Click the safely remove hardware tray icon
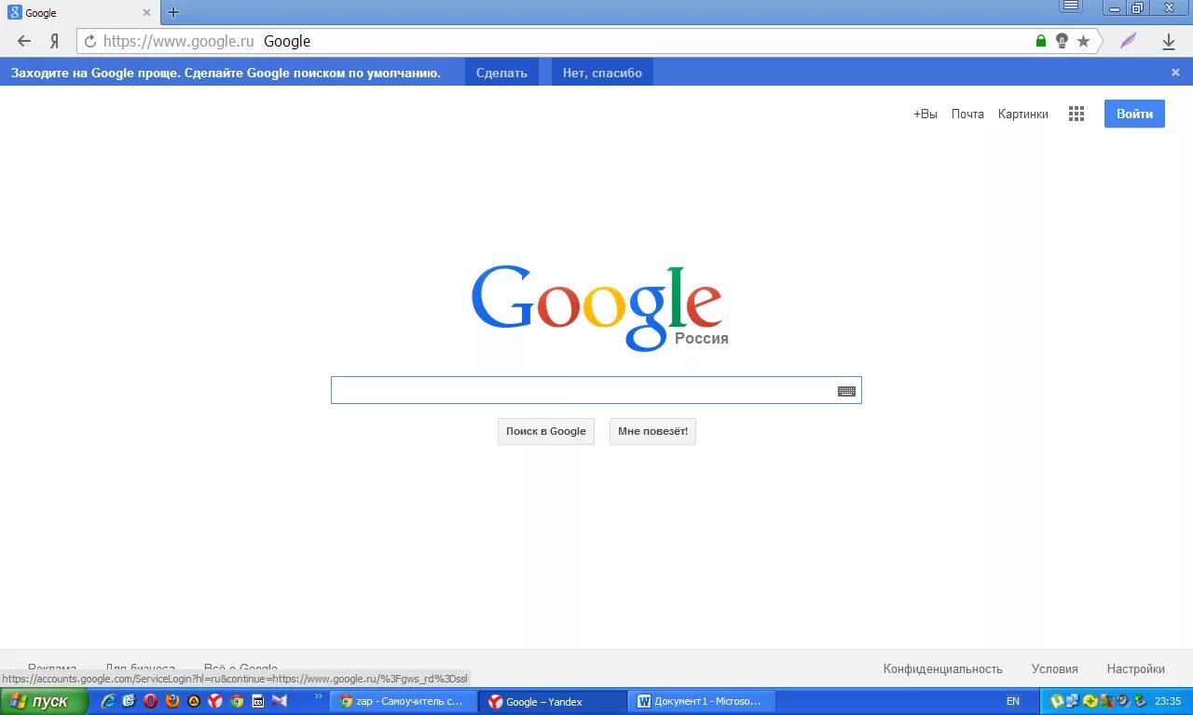The height and width of the screenshot is (715, 1193). (1140, 701)
